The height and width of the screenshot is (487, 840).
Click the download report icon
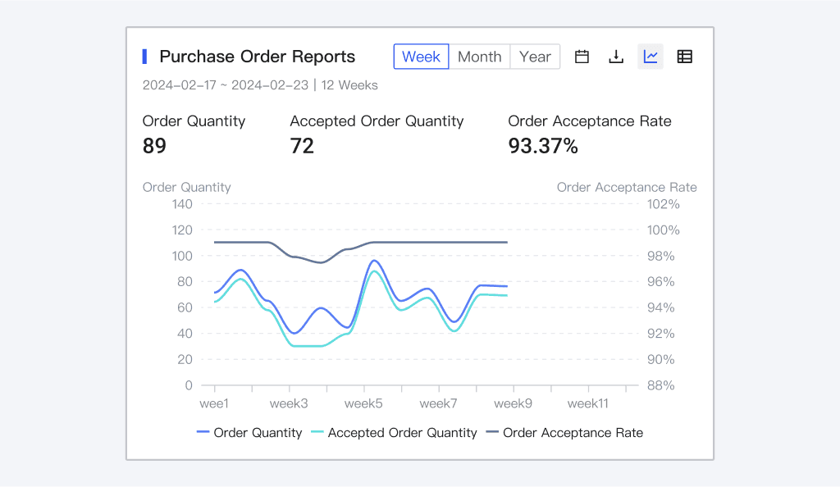(616, 57)
